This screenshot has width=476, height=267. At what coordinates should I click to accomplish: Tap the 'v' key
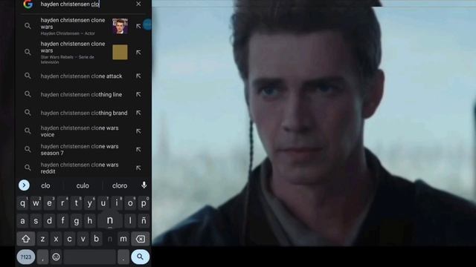83,239
